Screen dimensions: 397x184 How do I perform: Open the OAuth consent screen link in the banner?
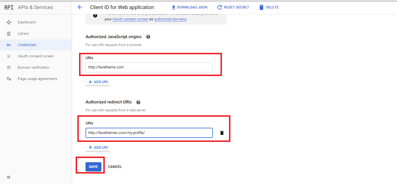pos(130,19)
